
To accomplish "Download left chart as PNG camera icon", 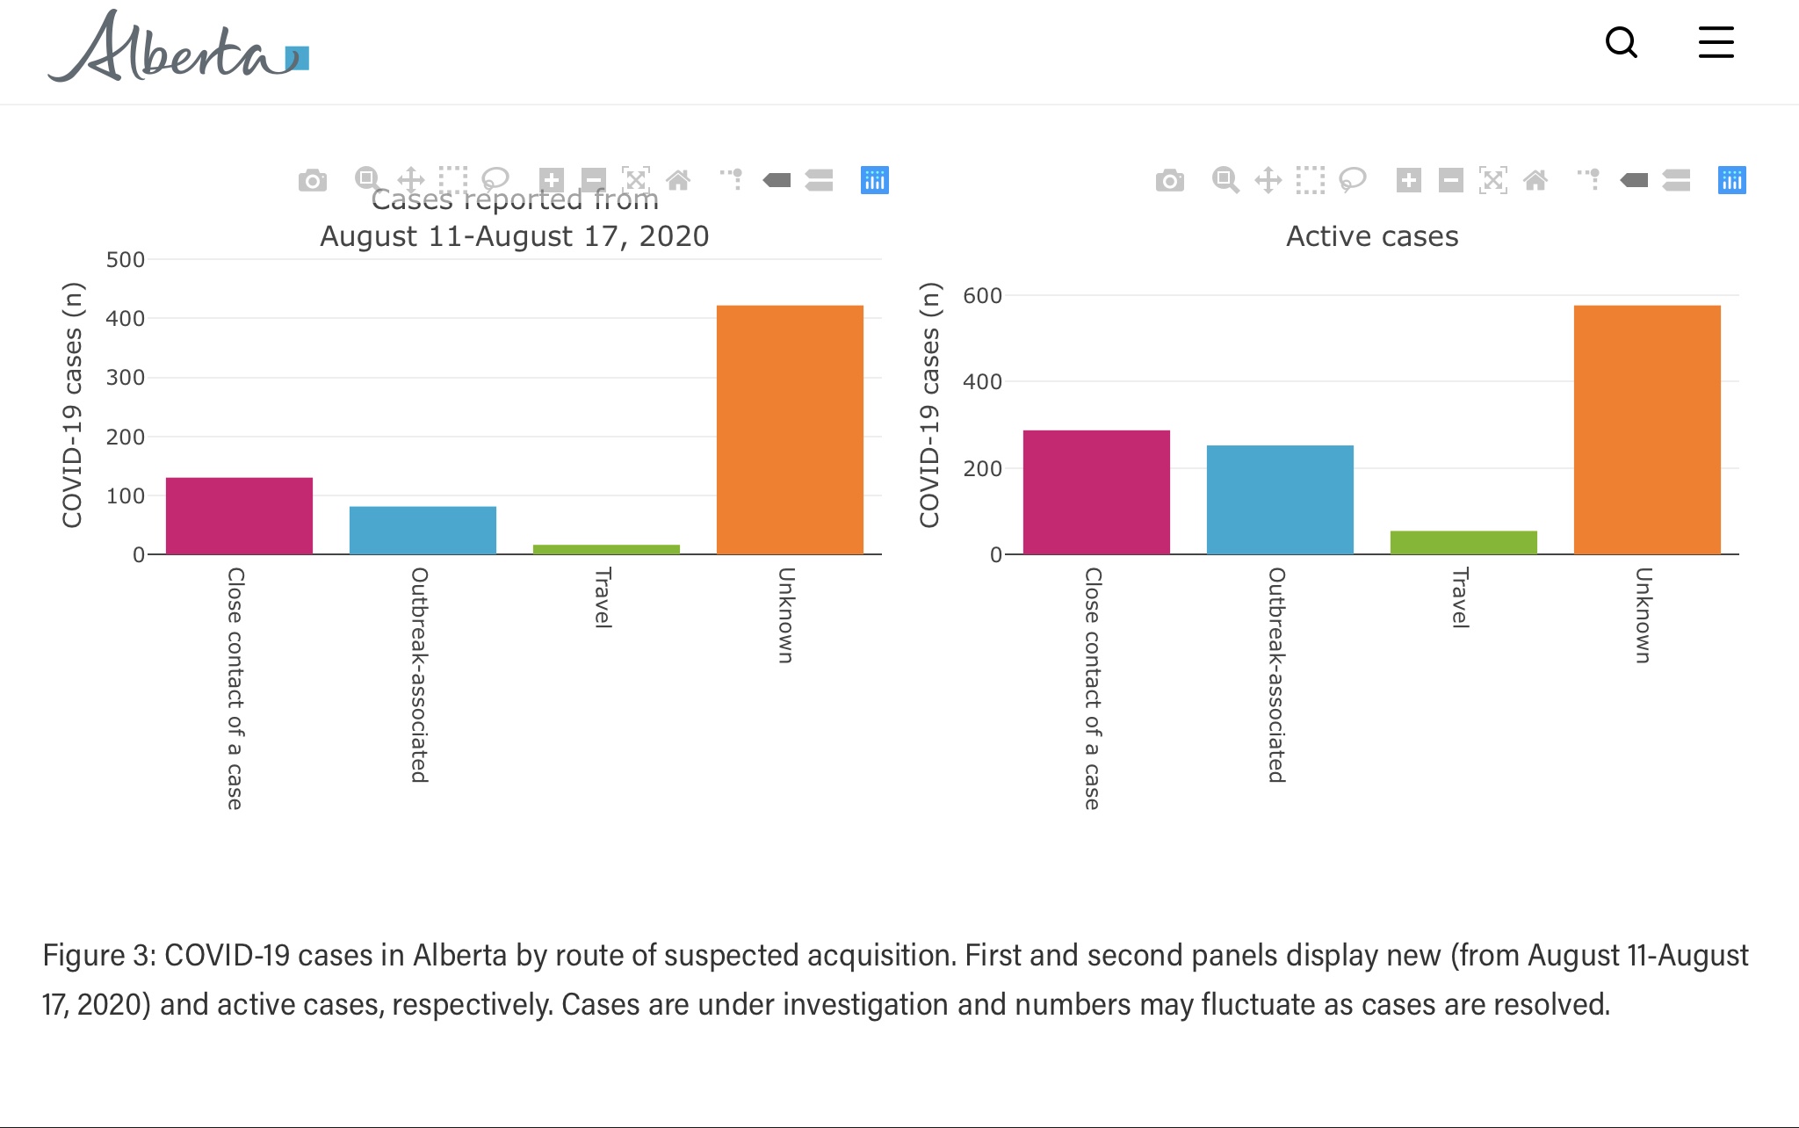I will tap(312, 181).
